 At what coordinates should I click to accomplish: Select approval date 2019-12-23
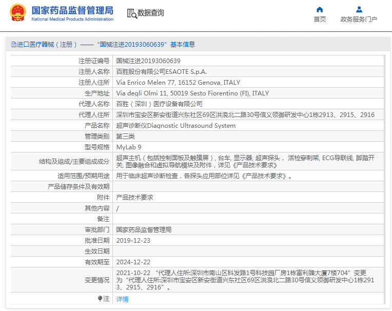pyautogui.click(x=133, y=241)
